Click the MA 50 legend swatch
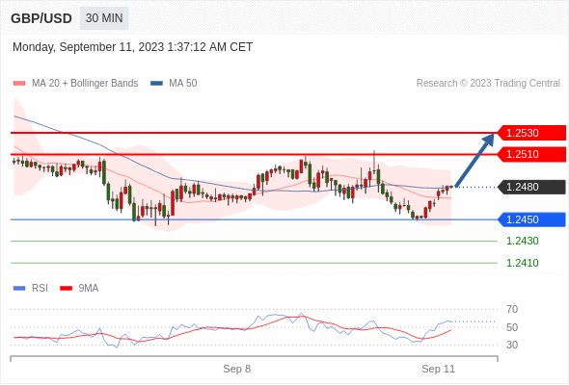Viewport: 569px width, 385px height. tap(156, 84)
